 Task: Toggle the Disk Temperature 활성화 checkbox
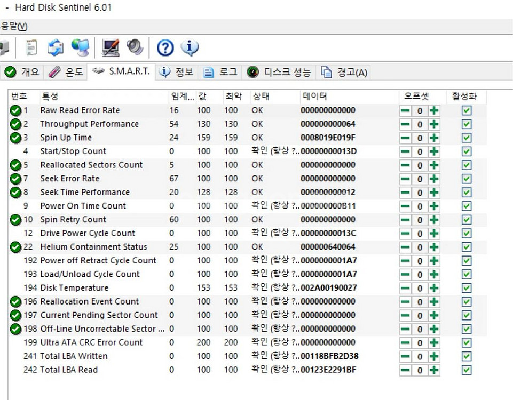tap(467, 288)
